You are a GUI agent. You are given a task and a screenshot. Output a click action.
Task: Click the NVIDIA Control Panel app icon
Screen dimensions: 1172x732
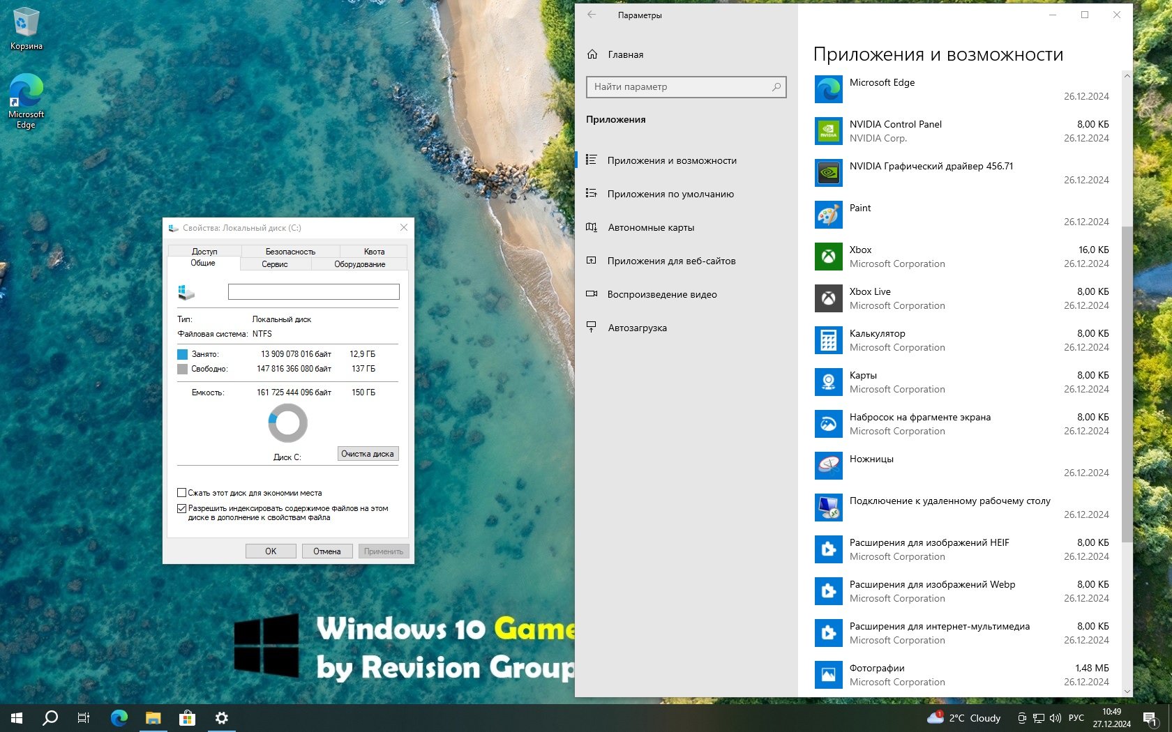[x=828, y=131]
